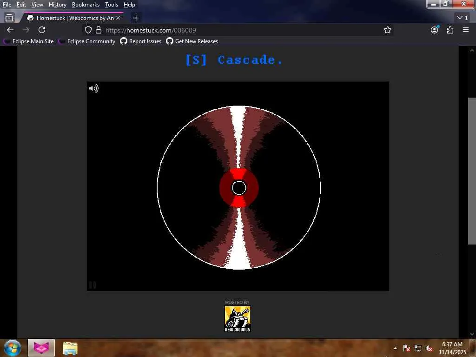Open the Edit menu
The width and height of the screenshot is (476, 357).
coord(21,5)
